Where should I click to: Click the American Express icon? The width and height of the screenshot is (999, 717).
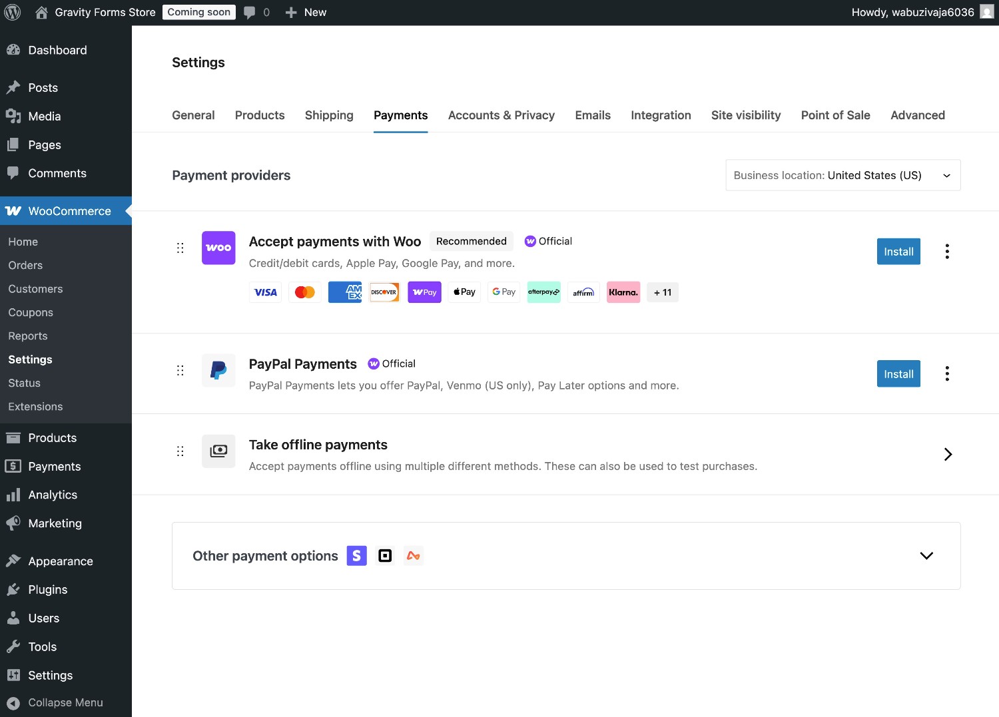[x=345, y=292]
